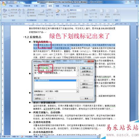This screenshot has width=139, height=139.
Task: Open the Thesaurus (同义词库) tool
Action: tap(13, 13)
